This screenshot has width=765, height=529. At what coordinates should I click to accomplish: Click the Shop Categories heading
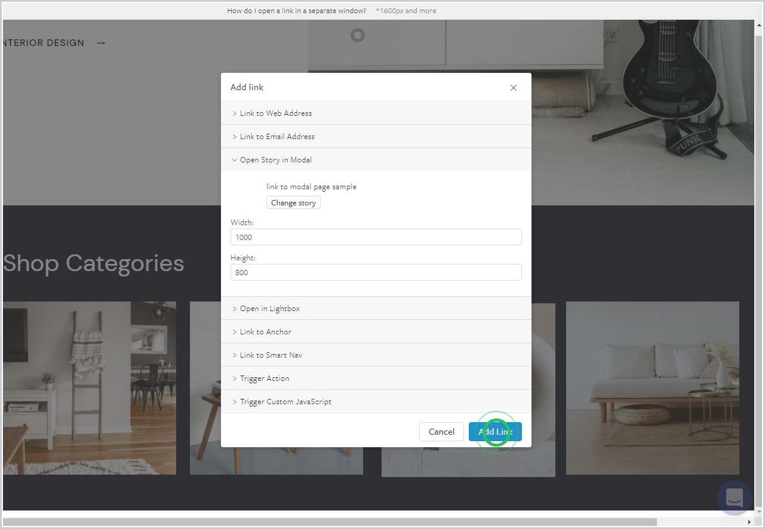[94, 263]
